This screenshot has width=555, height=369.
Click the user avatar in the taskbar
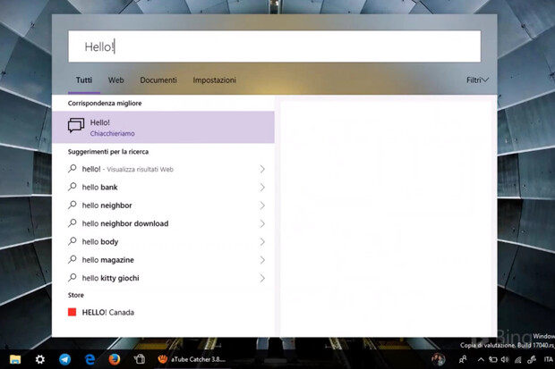click(x=439, y=359)
